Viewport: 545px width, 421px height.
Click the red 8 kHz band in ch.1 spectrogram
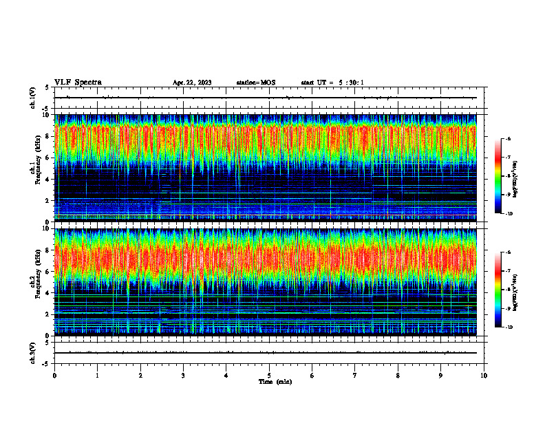tap(266, 139)
